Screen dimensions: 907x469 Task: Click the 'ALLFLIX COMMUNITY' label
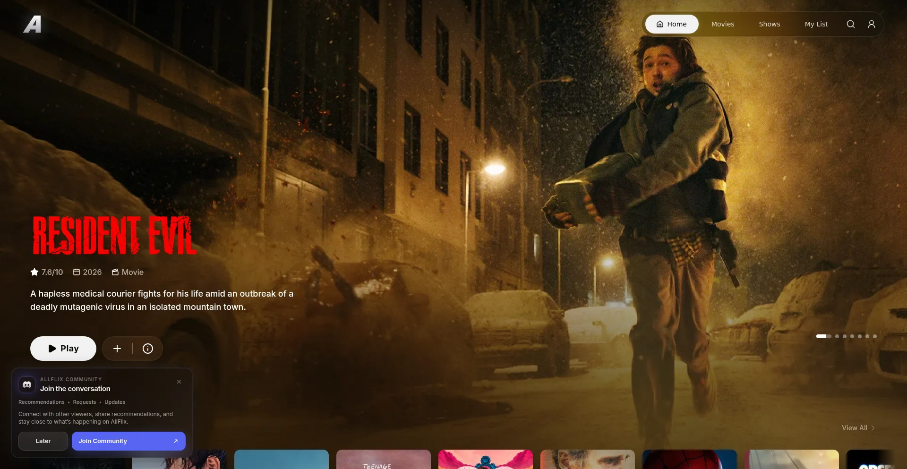[x=71, y=379]
